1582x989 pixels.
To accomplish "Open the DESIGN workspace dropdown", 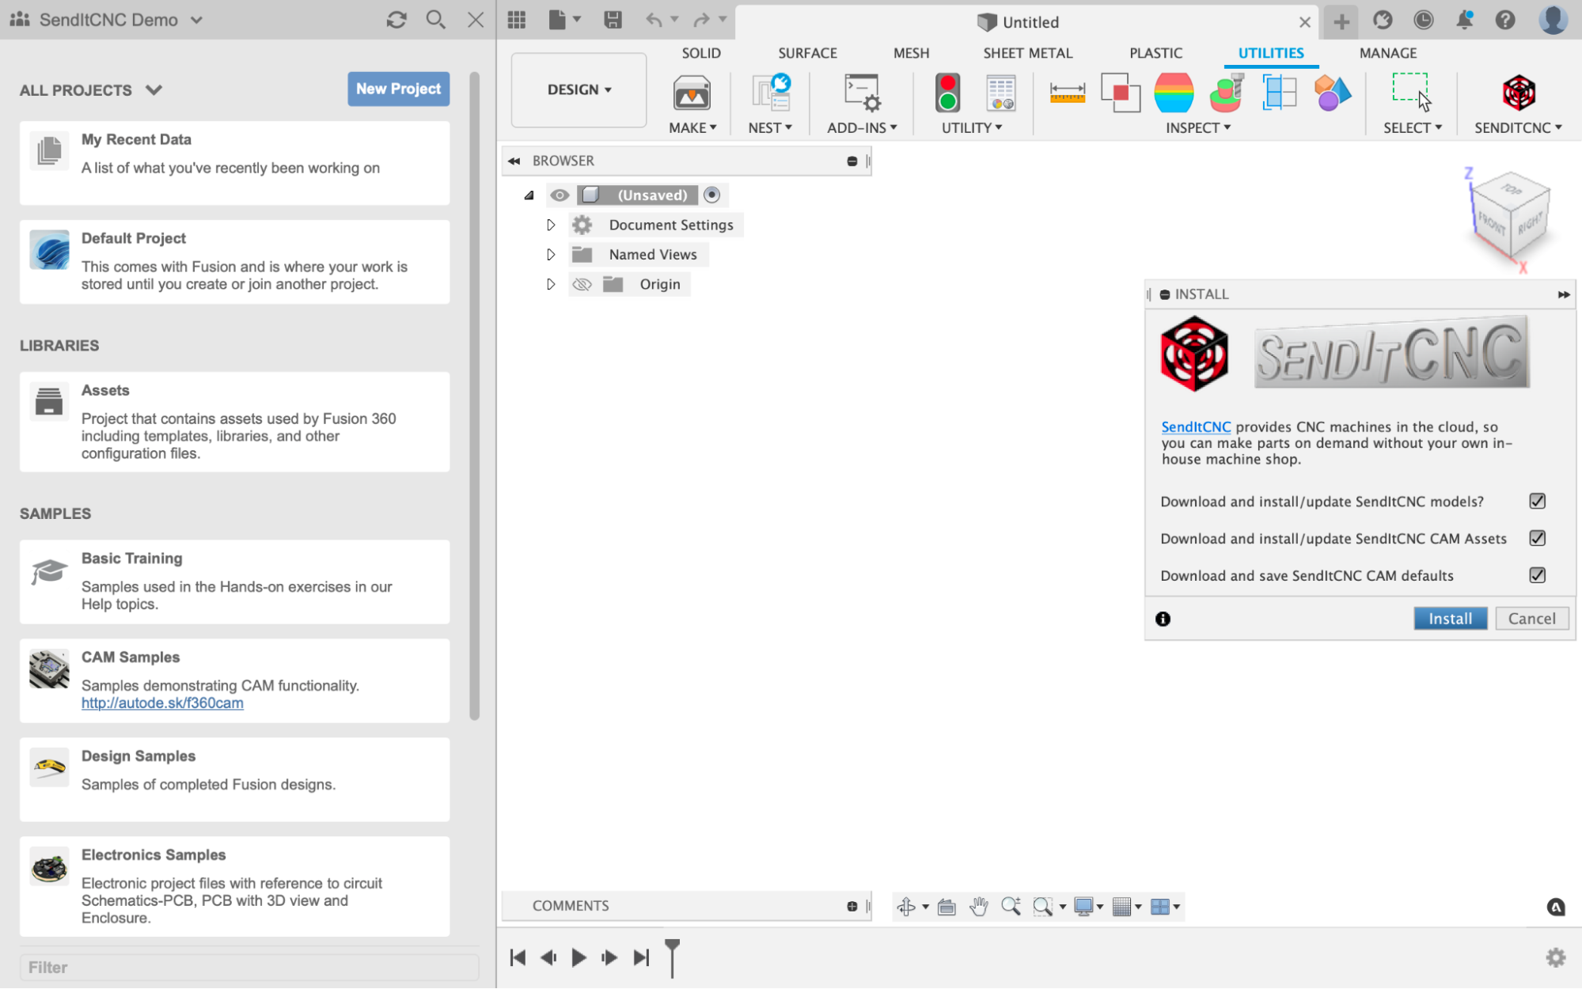I will point(579,90).
